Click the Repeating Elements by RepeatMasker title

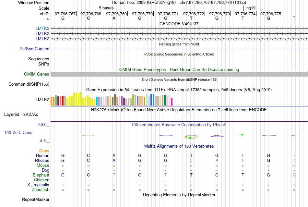coord(179,195)
